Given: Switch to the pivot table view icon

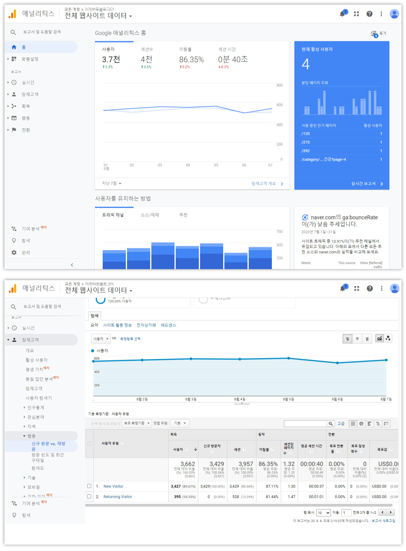Looking at the screenshot, I should pyautogui.click(x=386, y=424).
